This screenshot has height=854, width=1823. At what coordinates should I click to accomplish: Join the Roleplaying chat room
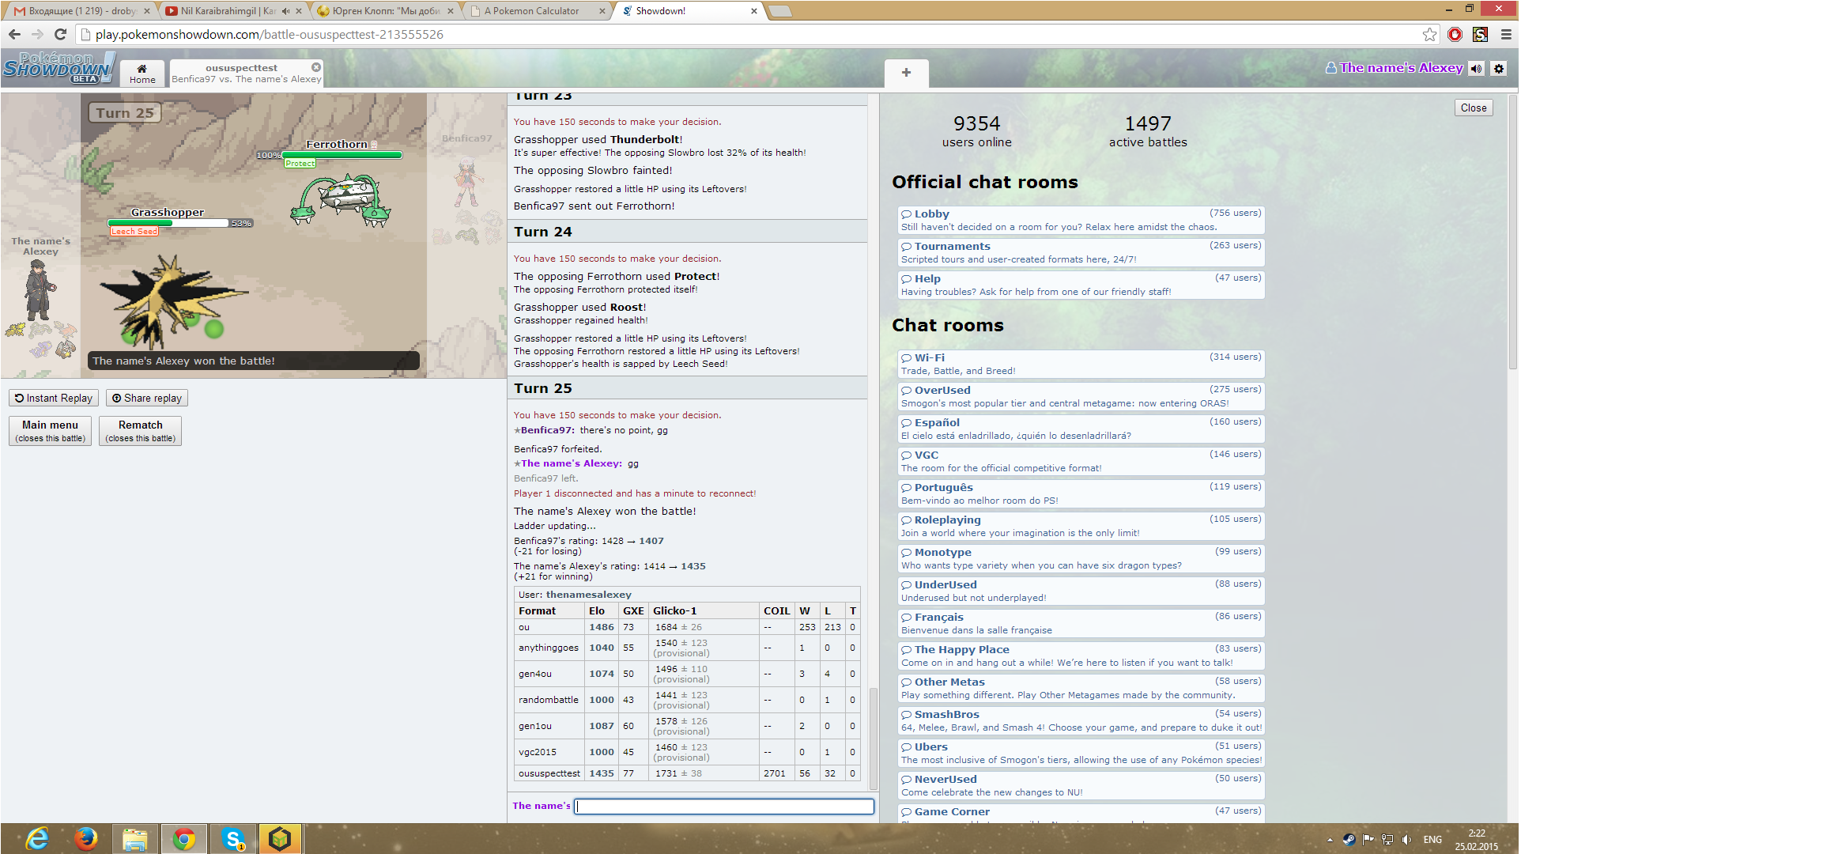(1081, 527)
